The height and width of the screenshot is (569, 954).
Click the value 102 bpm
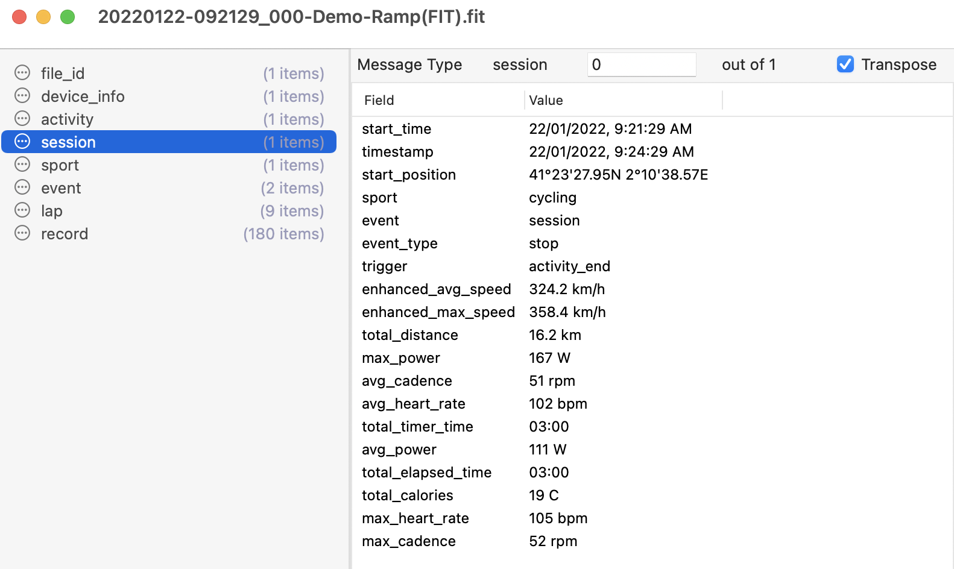click(558, 404)
